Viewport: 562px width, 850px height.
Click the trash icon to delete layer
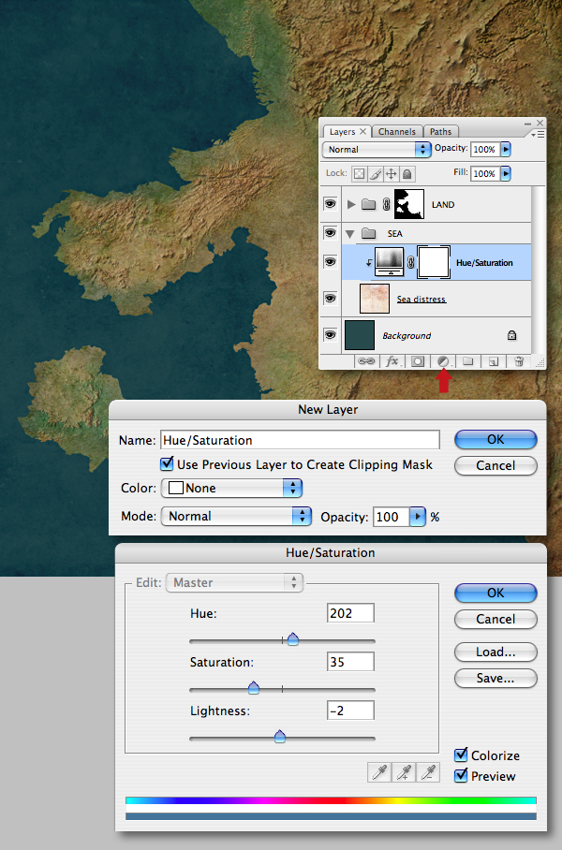(519, 361)
